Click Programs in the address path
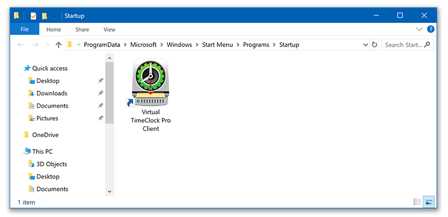 click(256, 45)
